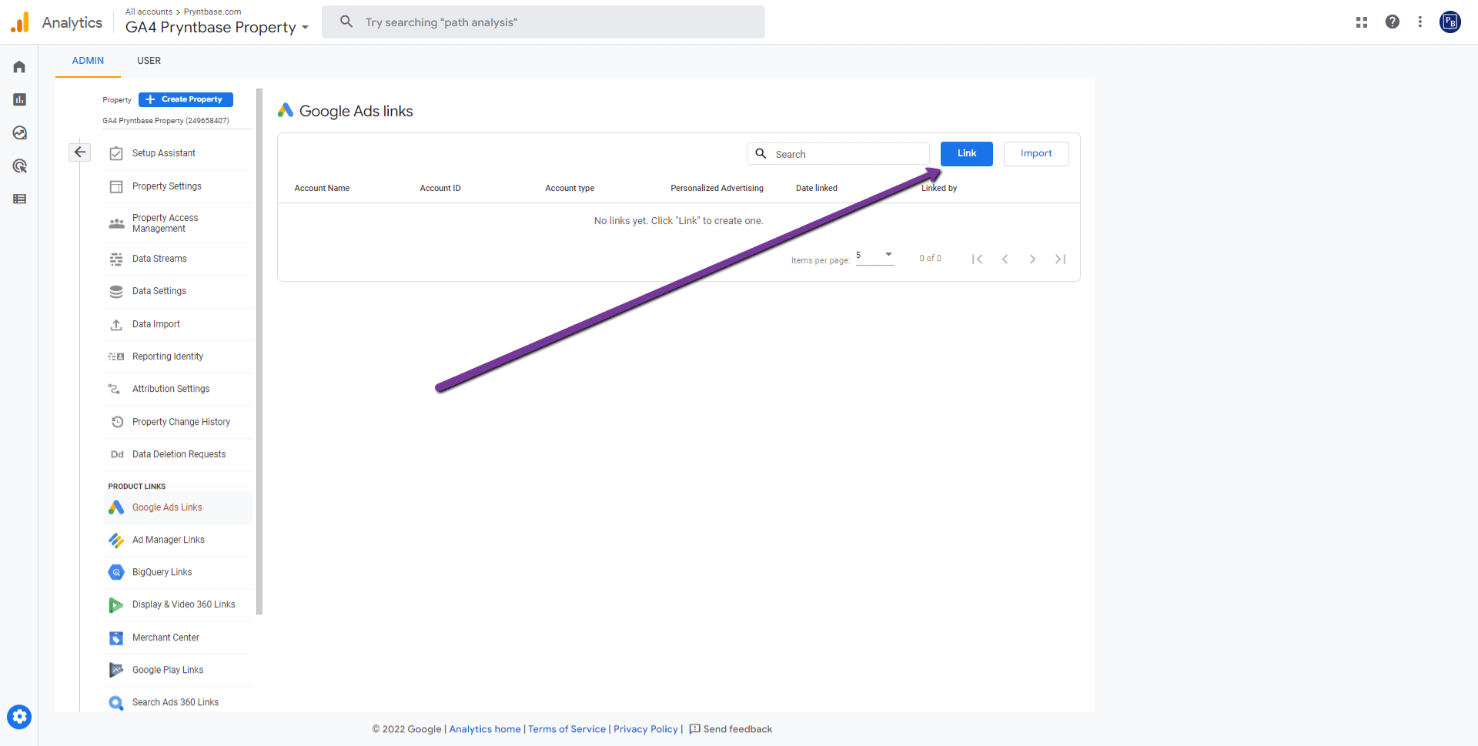Go to first page pagination button
This screenshot has width=1478, height=746.
[x=977, y=259]
